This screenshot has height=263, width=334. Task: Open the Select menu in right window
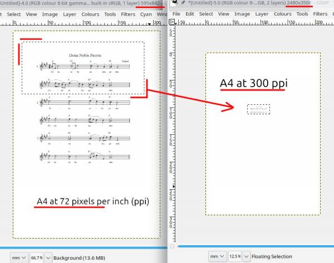pos(206,14)
